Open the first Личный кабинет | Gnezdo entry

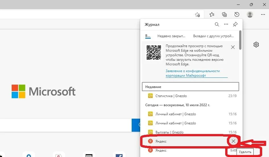[191, 114]
